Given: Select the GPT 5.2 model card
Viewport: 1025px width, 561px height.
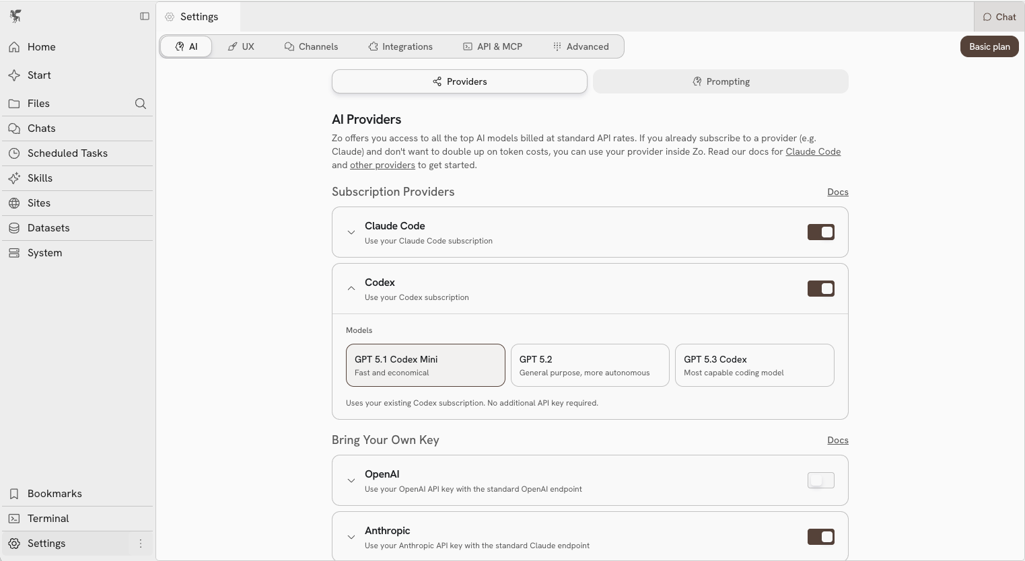Looking at the screenshot, I should (x=590, y=365).
